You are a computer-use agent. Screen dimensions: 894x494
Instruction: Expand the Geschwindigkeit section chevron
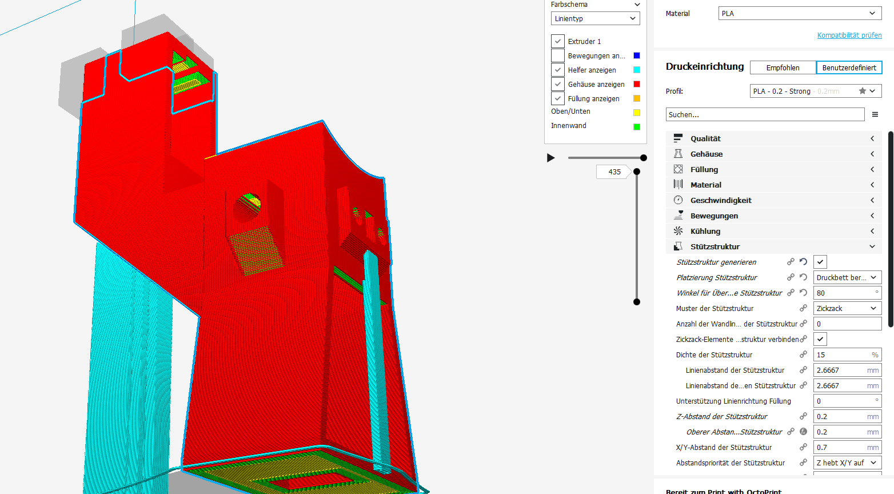[872, 200]
